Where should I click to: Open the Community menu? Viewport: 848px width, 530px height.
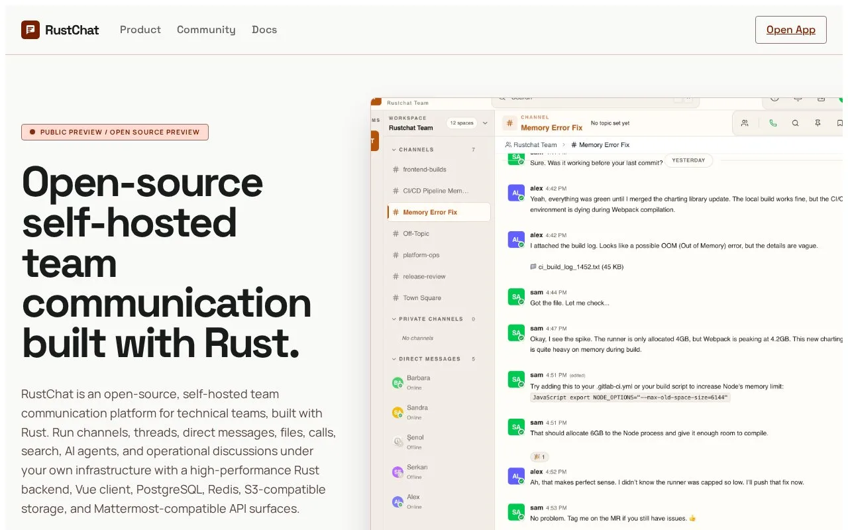(206, 30)
